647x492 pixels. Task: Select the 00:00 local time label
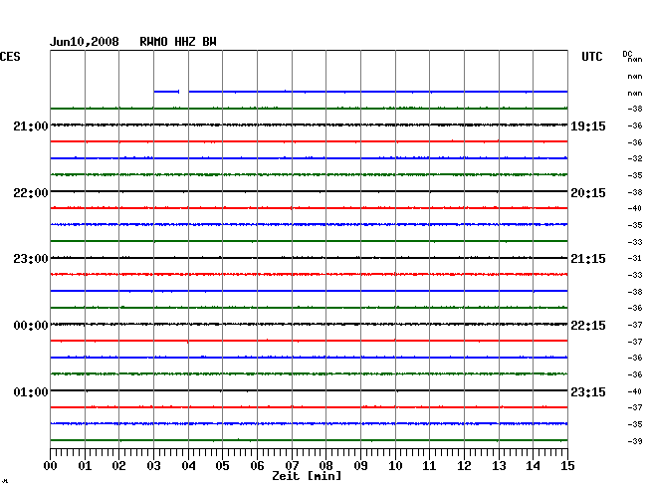[31, 326]
